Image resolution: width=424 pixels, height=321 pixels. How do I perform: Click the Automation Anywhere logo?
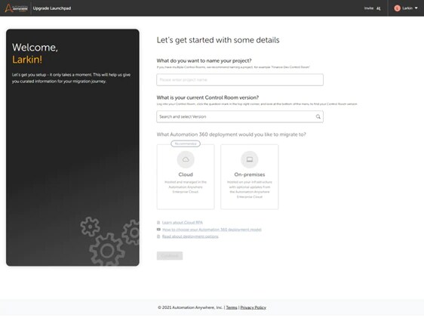pos(17,8)
